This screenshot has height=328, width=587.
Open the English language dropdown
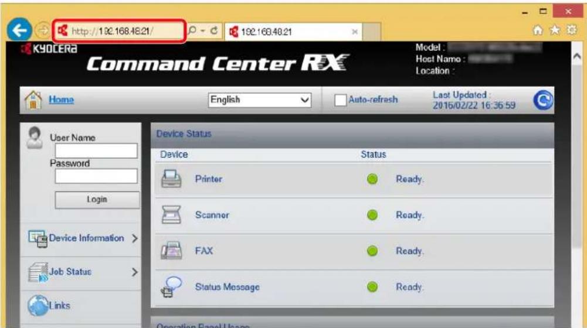[x=259, y=100]
